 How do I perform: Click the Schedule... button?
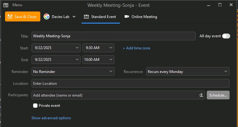[218, 95]
